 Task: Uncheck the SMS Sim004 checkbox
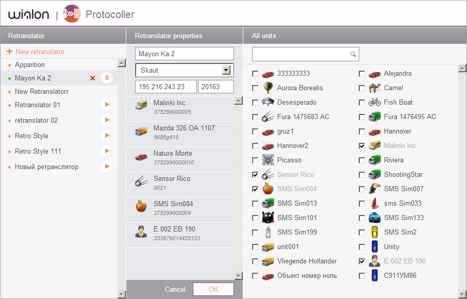[x=255, y=189]
